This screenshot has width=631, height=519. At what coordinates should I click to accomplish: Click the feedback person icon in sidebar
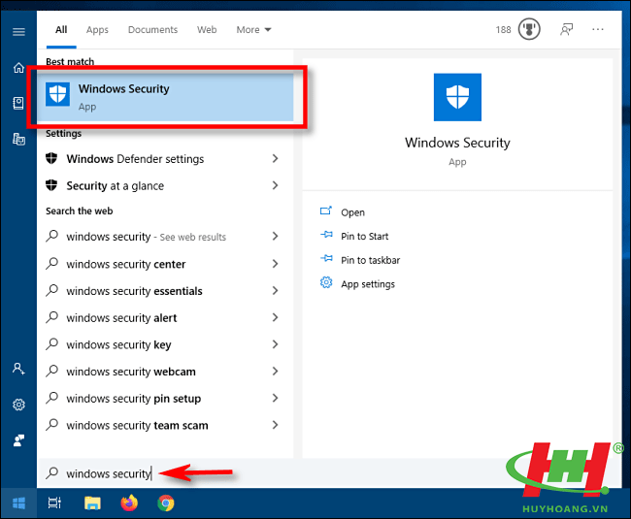(x=18, y=440)
